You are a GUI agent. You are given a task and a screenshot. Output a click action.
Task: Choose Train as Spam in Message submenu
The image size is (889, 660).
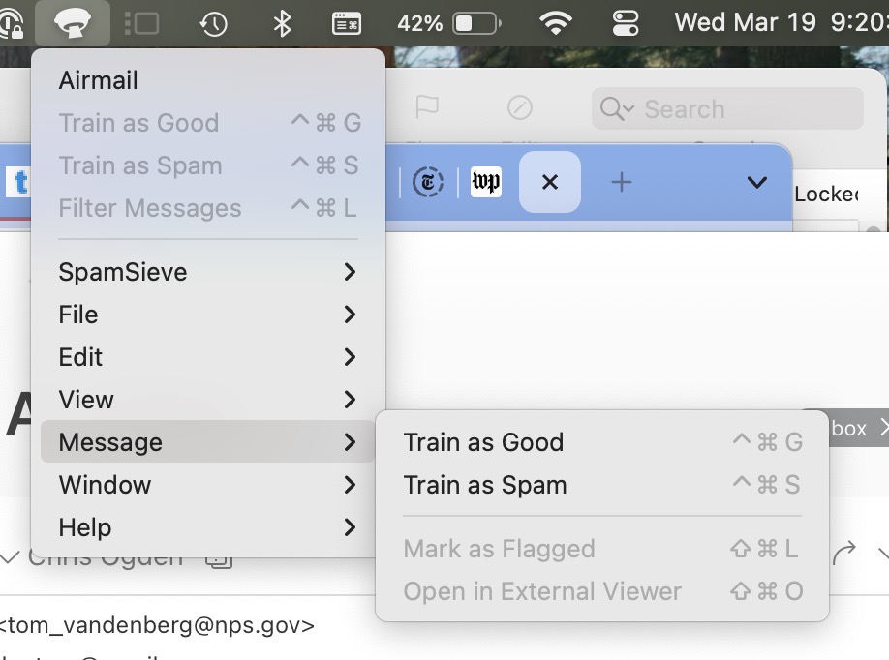pyautogui.click(x=602, y=485)
